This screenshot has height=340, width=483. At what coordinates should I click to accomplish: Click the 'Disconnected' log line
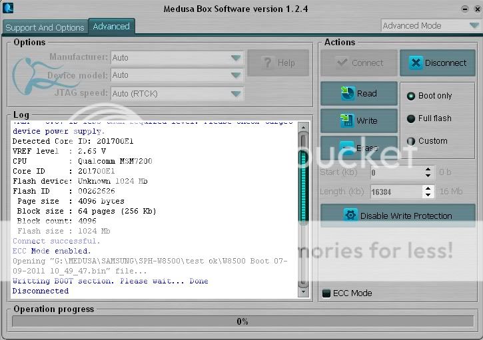click(41, 291)
